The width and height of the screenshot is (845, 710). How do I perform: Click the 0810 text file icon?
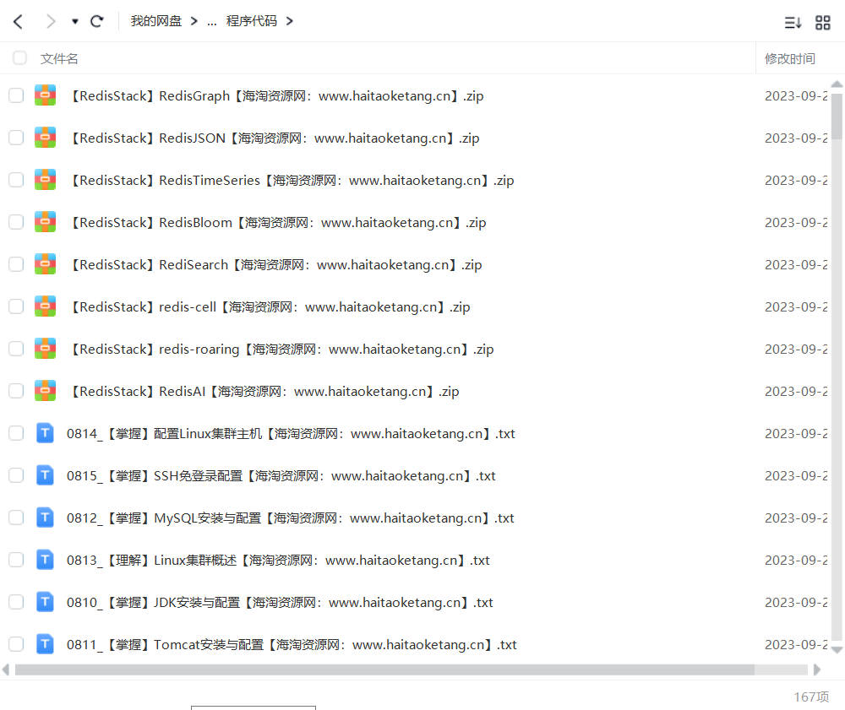point(46,602)
